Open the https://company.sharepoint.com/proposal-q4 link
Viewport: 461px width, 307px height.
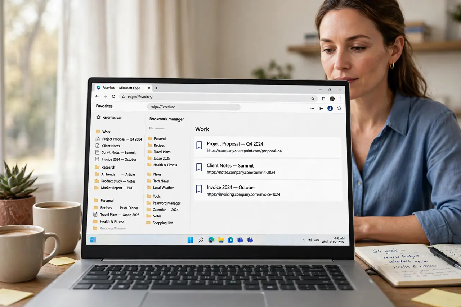[244, 151]
